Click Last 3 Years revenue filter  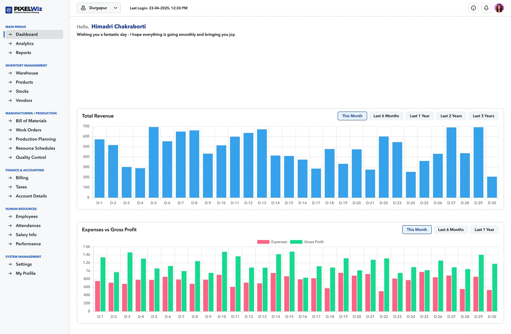pyautogui.click(x=483, y=116)
